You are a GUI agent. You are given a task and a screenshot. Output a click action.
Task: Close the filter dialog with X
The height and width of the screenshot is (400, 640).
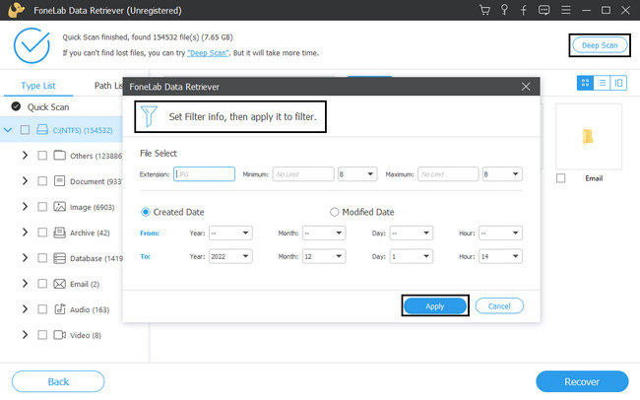tap(526, 87)
